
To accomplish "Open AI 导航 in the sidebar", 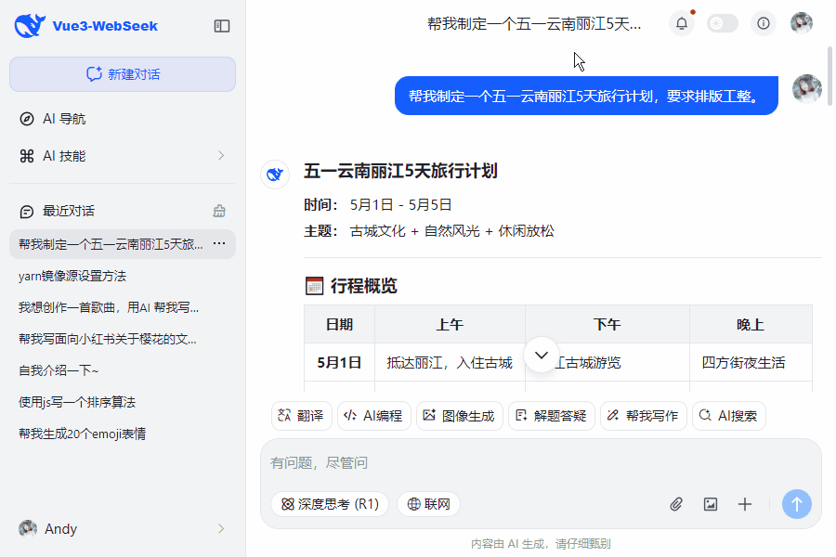I will [x=65, y=119].
